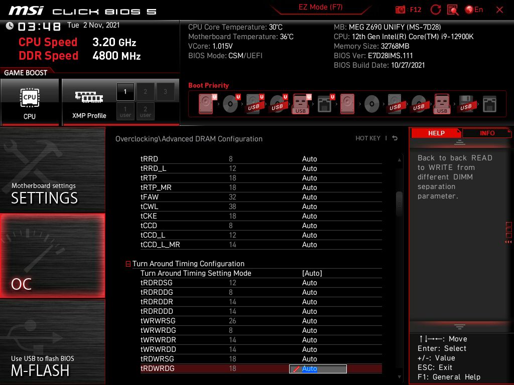The height and width of the screenshot is (385, 514).
Task: Select the tRDRDDG row
Action: (x=261, y=292)
